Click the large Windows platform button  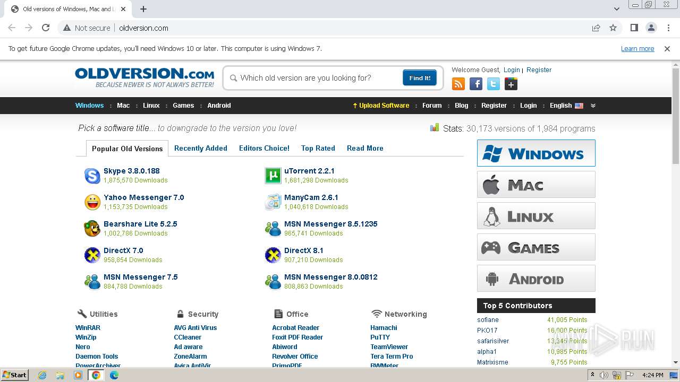pyautogui.click(x=536, y=153)
